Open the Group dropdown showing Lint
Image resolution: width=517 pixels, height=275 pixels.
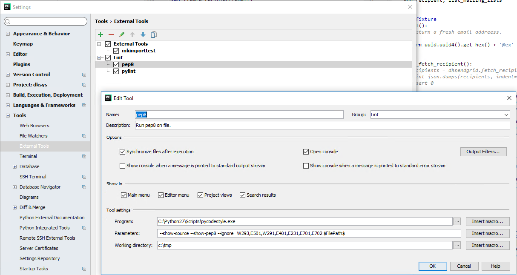(440, 115)
